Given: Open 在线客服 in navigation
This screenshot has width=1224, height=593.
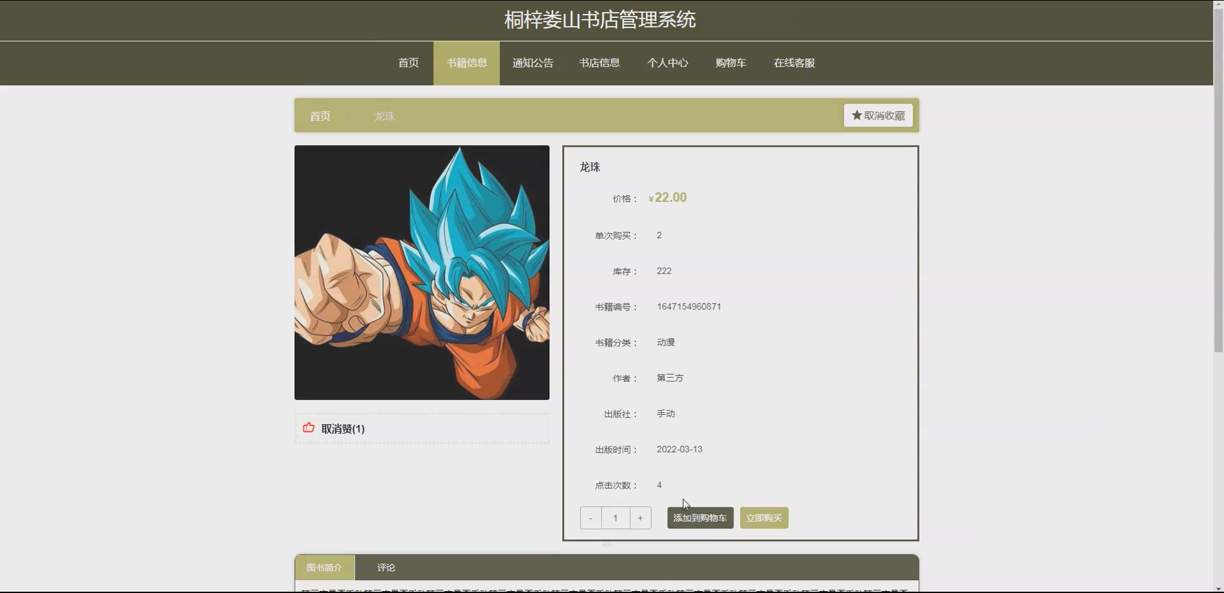Looking at the screenshot, I should [794, 63].
